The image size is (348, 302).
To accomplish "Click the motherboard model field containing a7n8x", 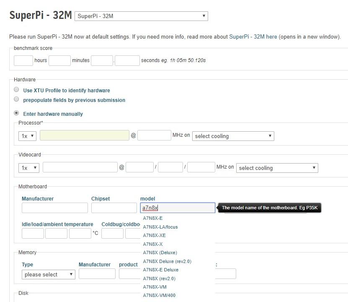I will click(x=178, y=208).
